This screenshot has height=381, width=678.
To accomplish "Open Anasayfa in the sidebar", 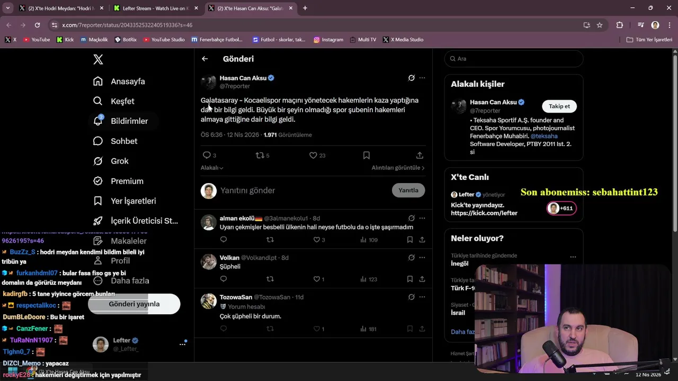I will [119, 81].
